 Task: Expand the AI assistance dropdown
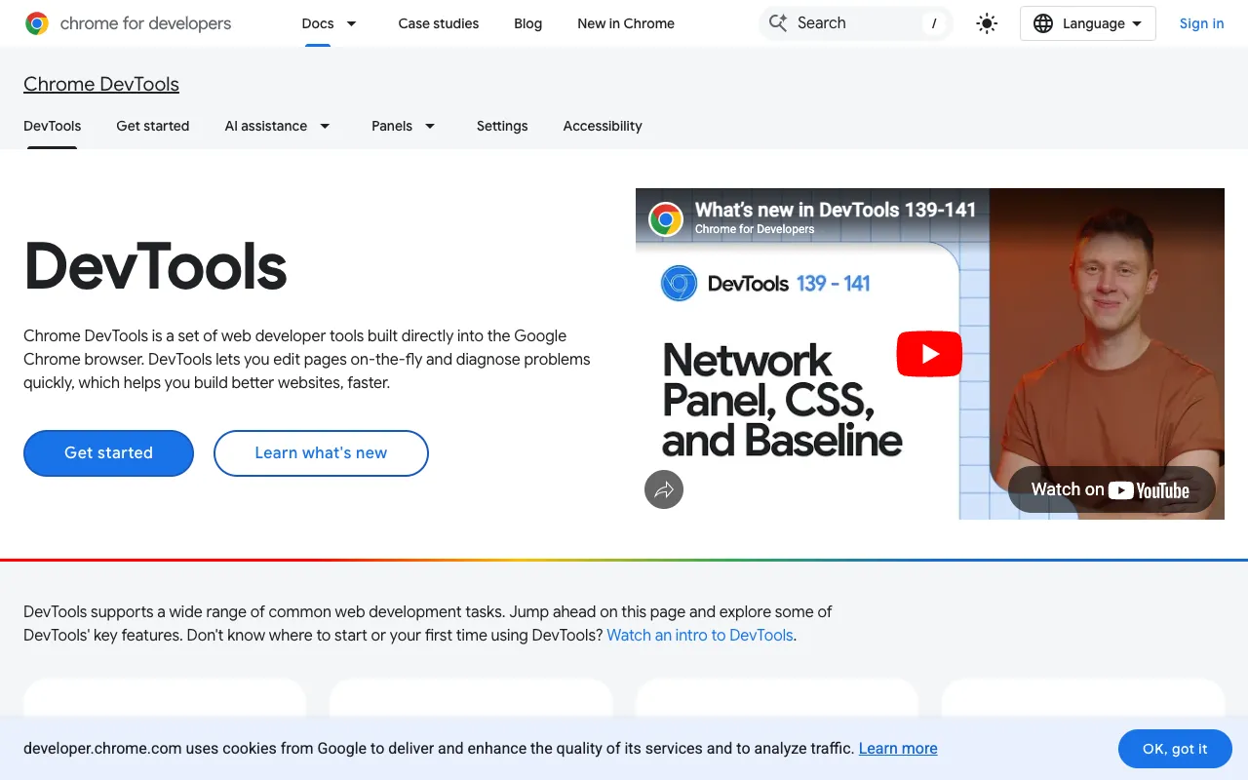click(x=277, y=126)
